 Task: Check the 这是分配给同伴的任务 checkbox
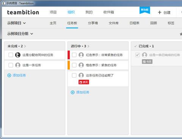(11, 55)
